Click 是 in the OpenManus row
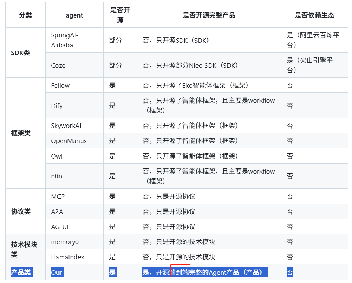 tap(112, 141)
